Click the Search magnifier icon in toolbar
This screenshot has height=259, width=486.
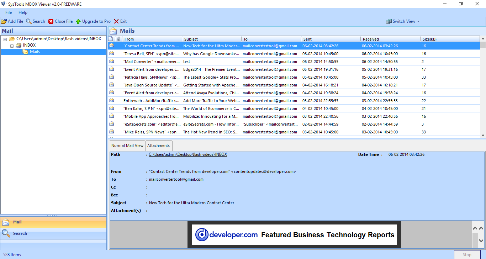click(x=29, y=21)
